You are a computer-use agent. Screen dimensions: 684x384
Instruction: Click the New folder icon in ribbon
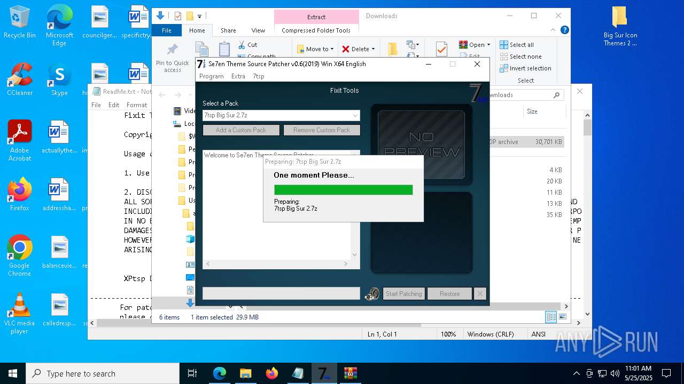(393, 49)
